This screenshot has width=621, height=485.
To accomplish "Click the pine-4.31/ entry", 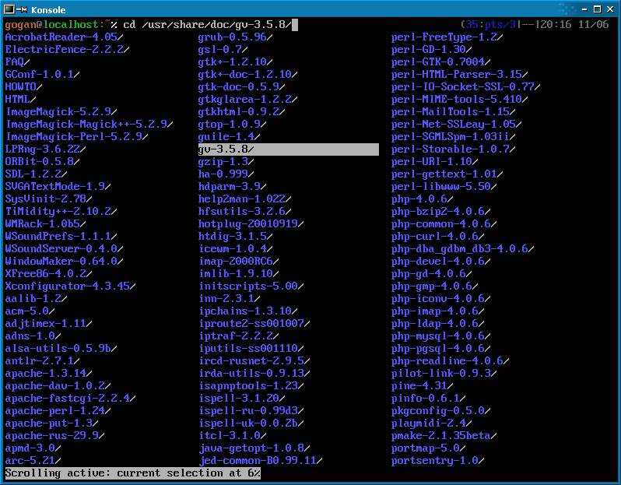I will tap(423, 386).
